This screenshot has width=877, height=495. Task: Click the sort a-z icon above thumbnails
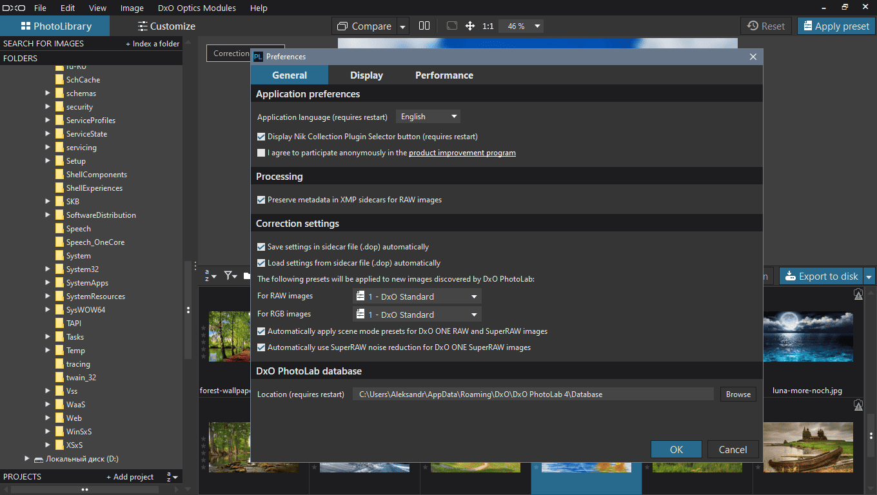pyautogui.click(x=210, y=276)
